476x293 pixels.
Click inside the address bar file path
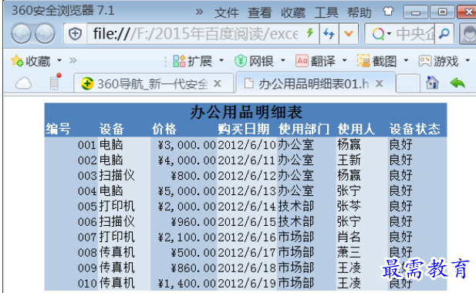tap(196, 34)
